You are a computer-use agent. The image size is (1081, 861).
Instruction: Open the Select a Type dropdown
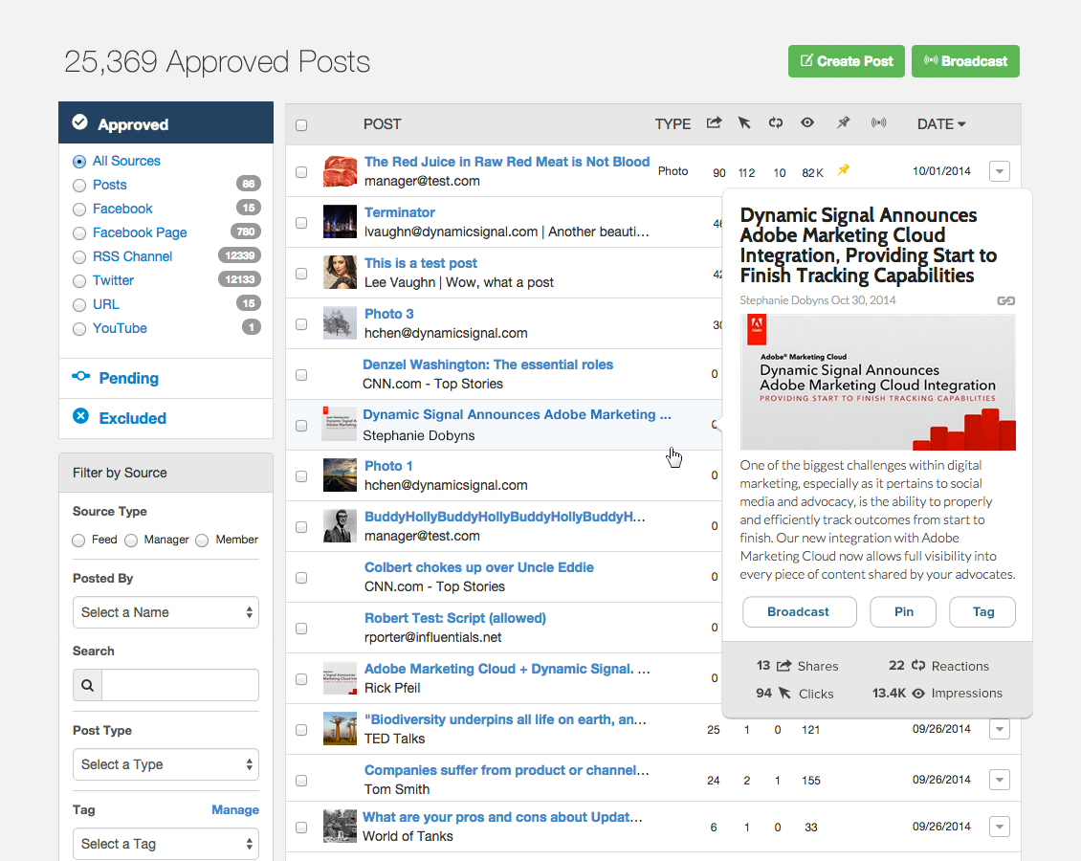point(165,764)
